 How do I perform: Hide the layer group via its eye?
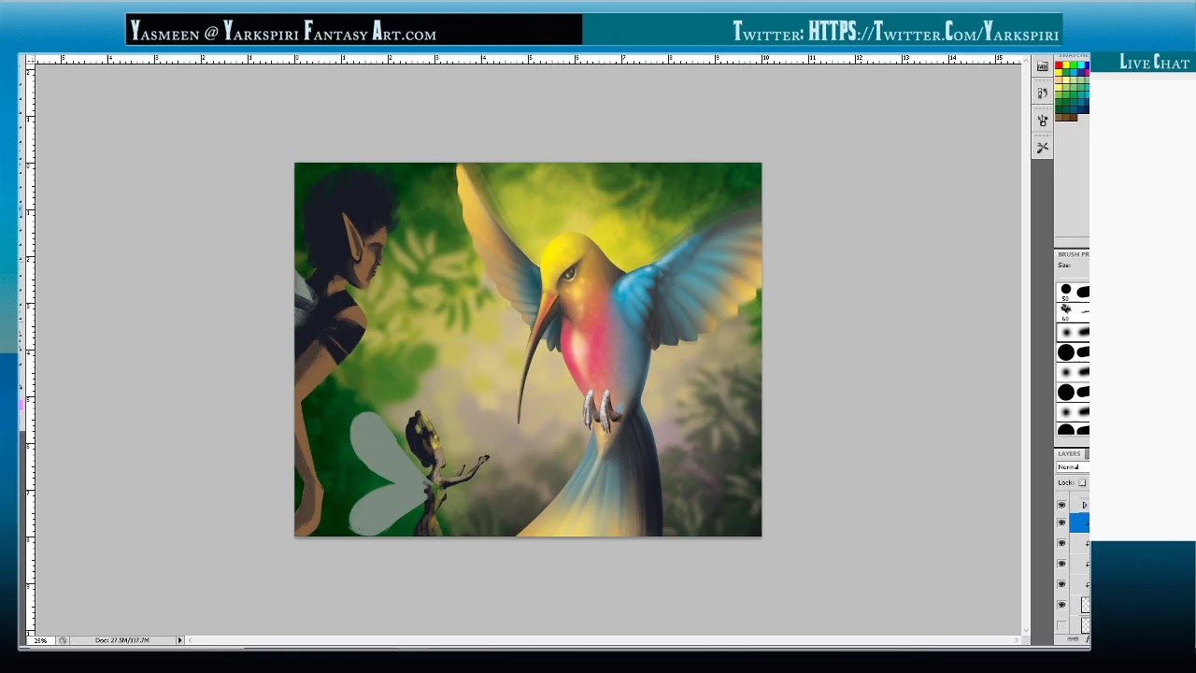tap(1061, 505)
